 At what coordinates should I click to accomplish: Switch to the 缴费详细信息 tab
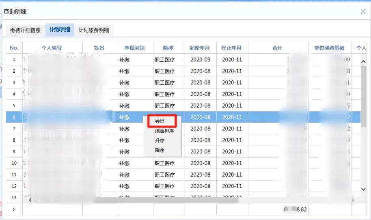(x=25, y=30)
